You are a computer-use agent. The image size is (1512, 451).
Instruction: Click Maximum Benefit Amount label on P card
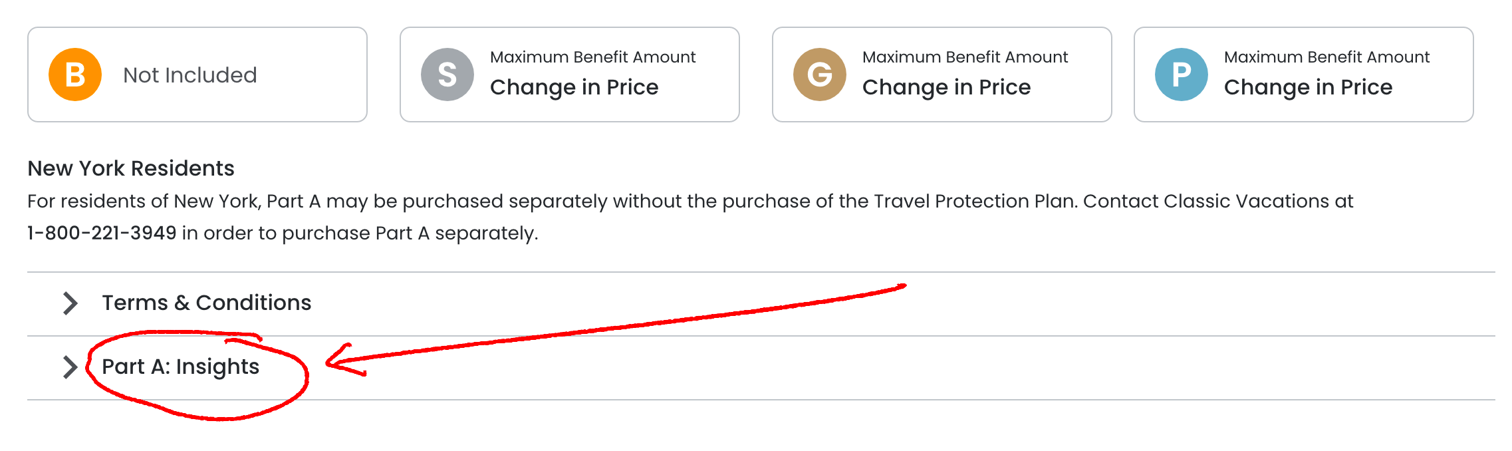click(x=1326, y=57)
